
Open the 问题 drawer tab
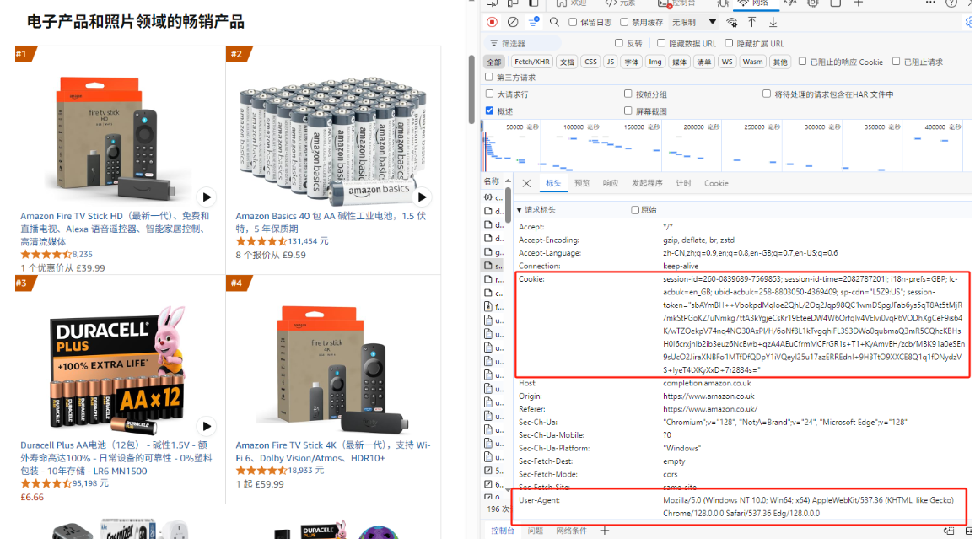[536, 531]
